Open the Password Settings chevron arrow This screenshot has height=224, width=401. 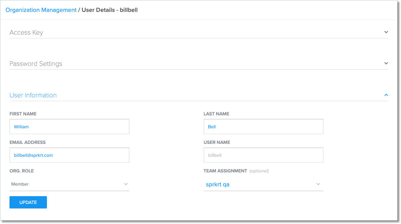pos(386,63)
